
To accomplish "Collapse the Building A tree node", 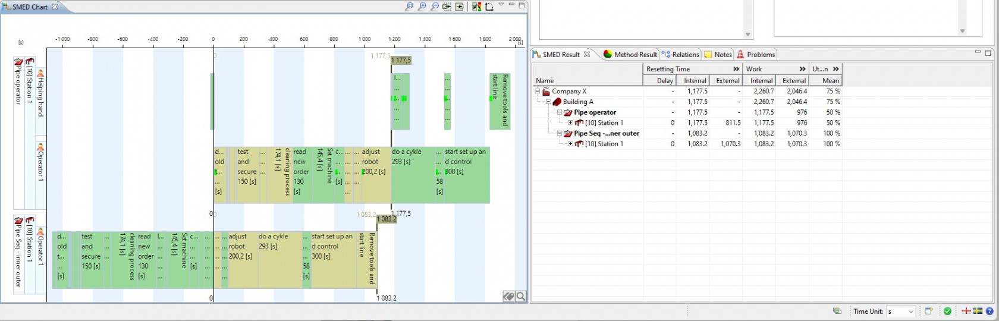I will click(549, 102).
